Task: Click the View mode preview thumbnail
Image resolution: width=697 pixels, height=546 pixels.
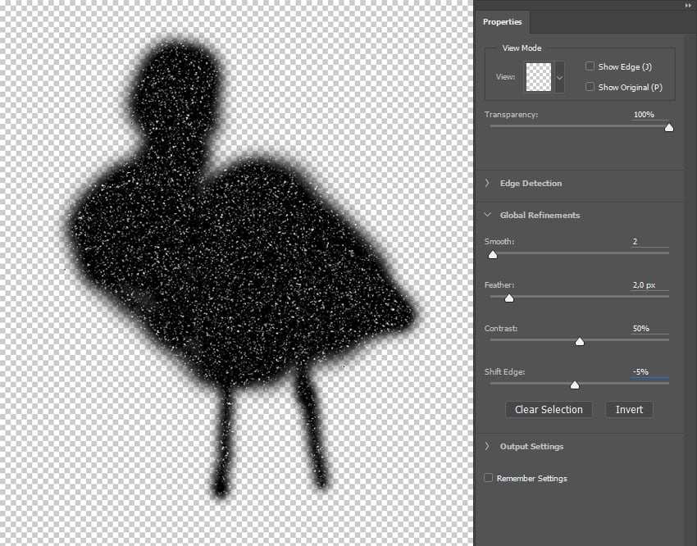Action: click(x=539, y=77)
